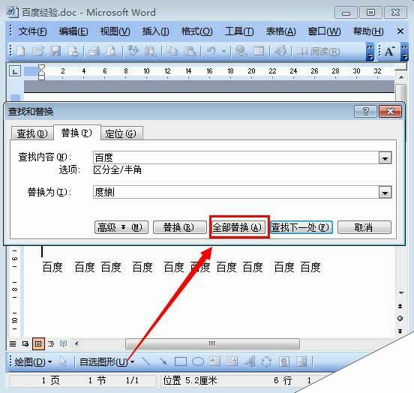Expand Formatting toolbar options chevron

pyautogui.click(x=404, y=52)
